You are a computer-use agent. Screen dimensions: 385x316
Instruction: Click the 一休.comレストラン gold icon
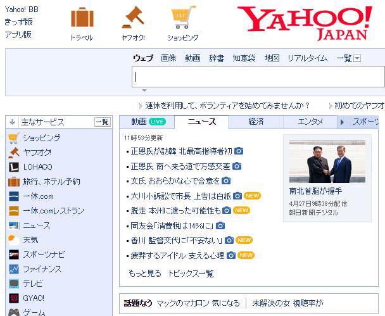[14, 211]
